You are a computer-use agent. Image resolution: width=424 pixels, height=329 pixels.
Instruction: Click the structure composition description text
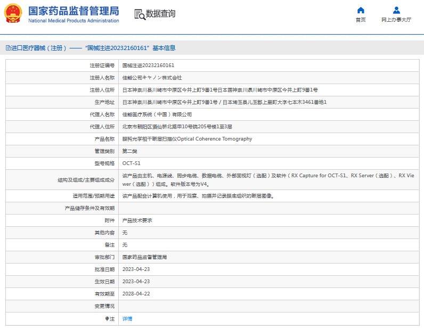[268, 180]
